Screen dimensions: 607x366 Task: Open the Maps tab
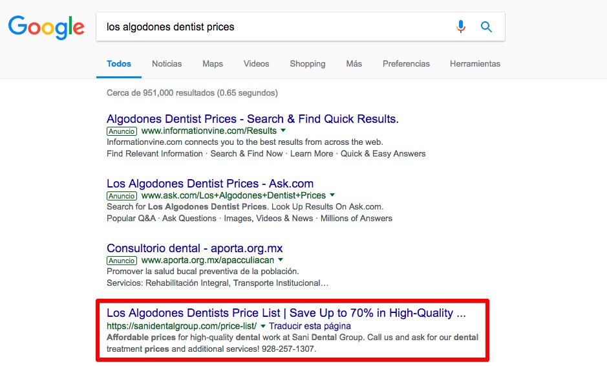click(213, 64)
